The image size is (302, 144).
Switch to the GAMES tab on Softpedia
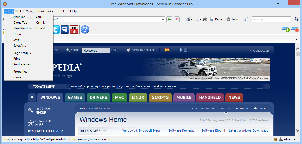[x=75, y=98]
